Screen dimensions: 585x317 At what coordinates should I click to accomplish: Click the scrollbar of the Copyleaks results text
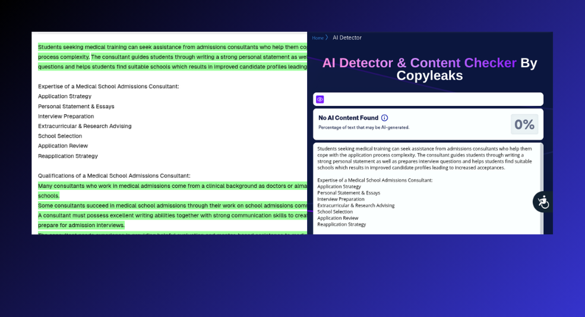542,189
